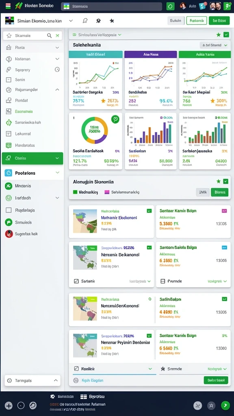Image resolution: width=234 pixels, height=416 pixels.
Task: Open the Mndenis sidebar icon
Action: tap(9, 186)
